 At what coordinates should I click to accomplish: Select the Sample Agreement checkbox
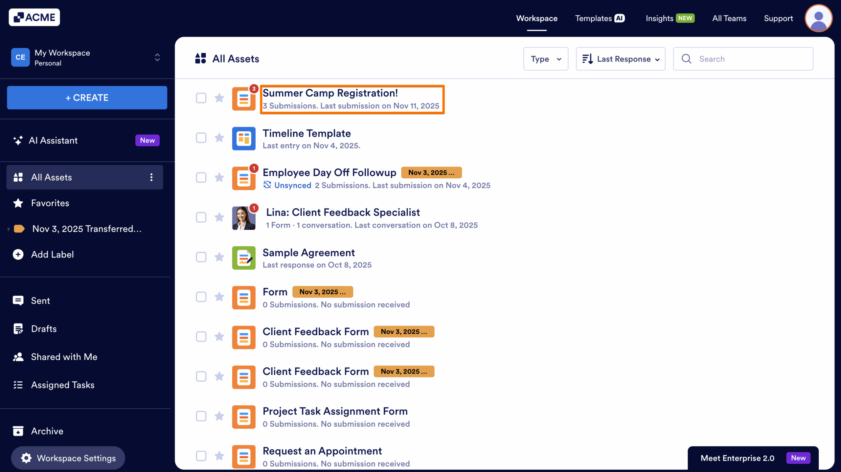pyautogui.click(x=201, y=258)
